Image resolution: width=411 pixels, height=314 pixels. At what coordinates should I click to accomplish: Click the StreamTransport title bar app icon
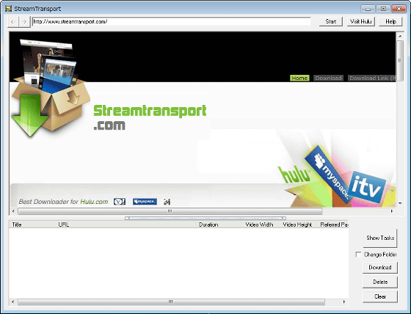(8, 9)
